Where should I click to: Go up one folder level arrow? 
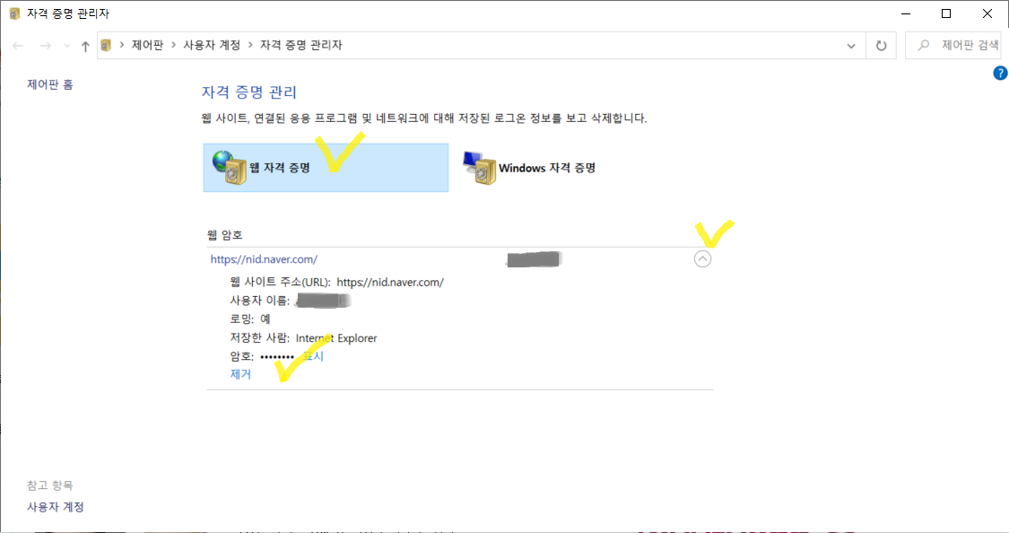click(85, 46)
